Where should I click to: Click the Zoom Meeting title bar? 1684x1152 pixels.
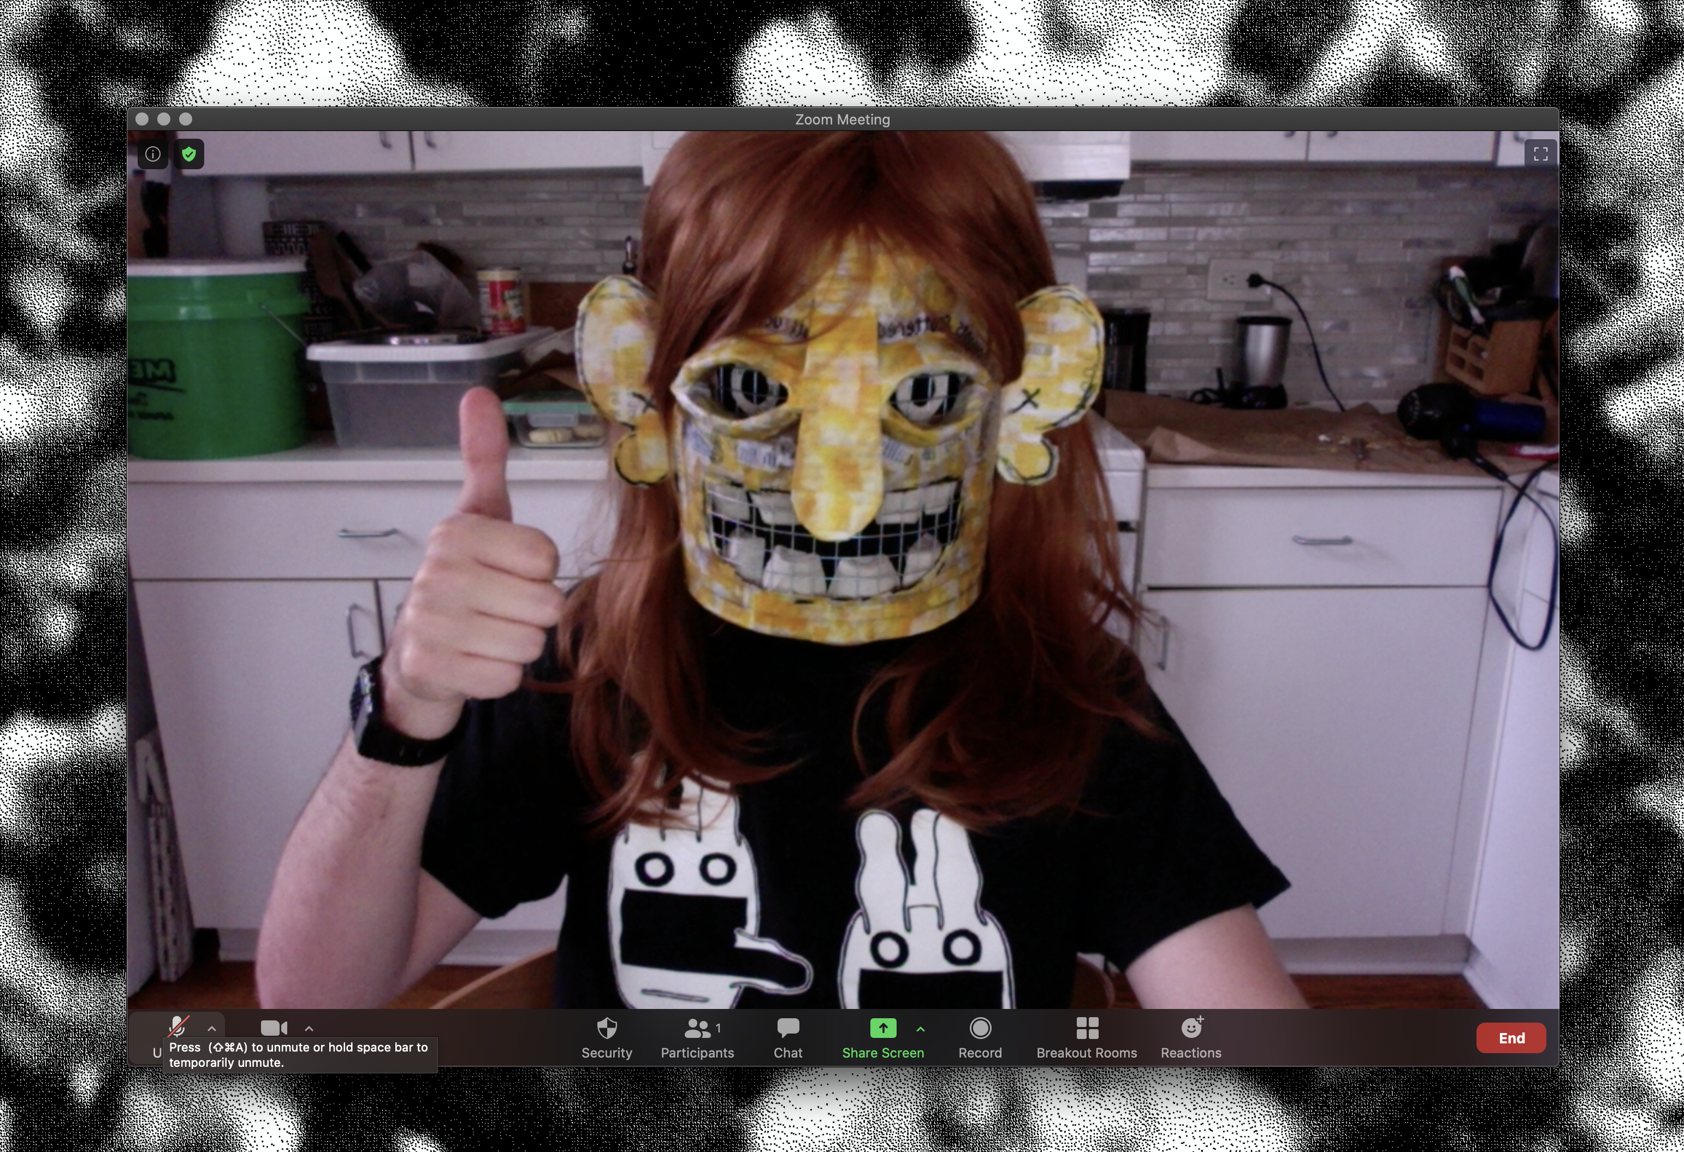pos(842,120)
